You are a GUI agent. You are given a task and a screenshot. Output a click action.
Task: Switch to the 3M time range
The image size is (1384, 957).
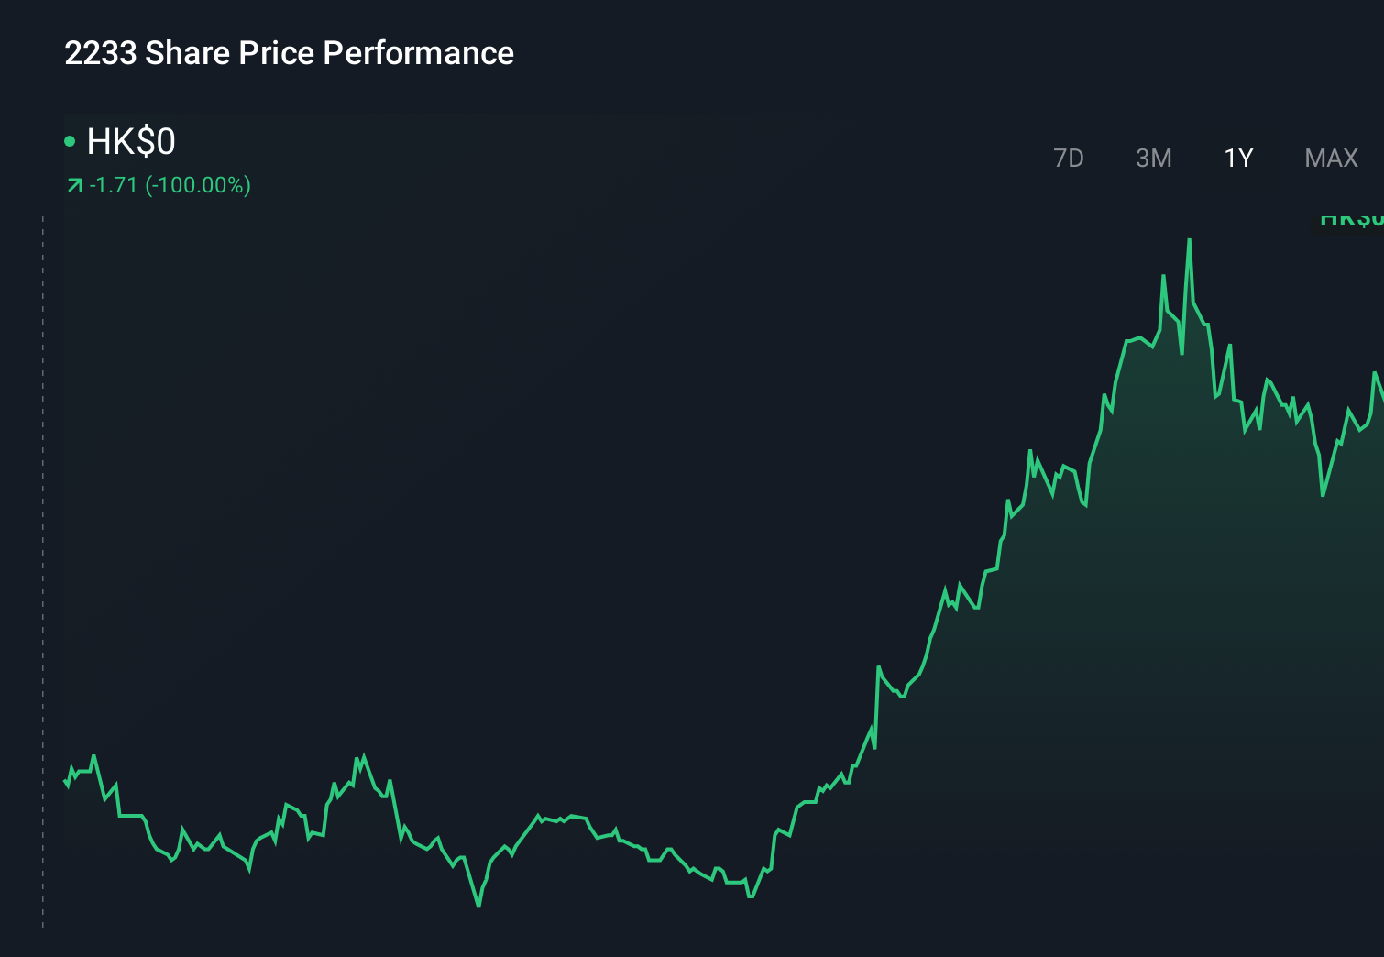pyautogui.click(x=1153, y=158)
